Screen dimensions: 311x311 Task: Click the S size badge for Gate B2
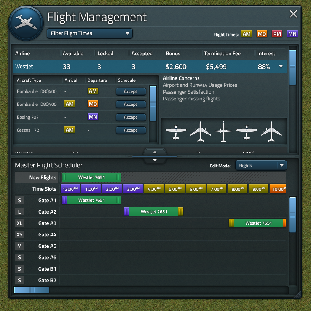[19, 280]
